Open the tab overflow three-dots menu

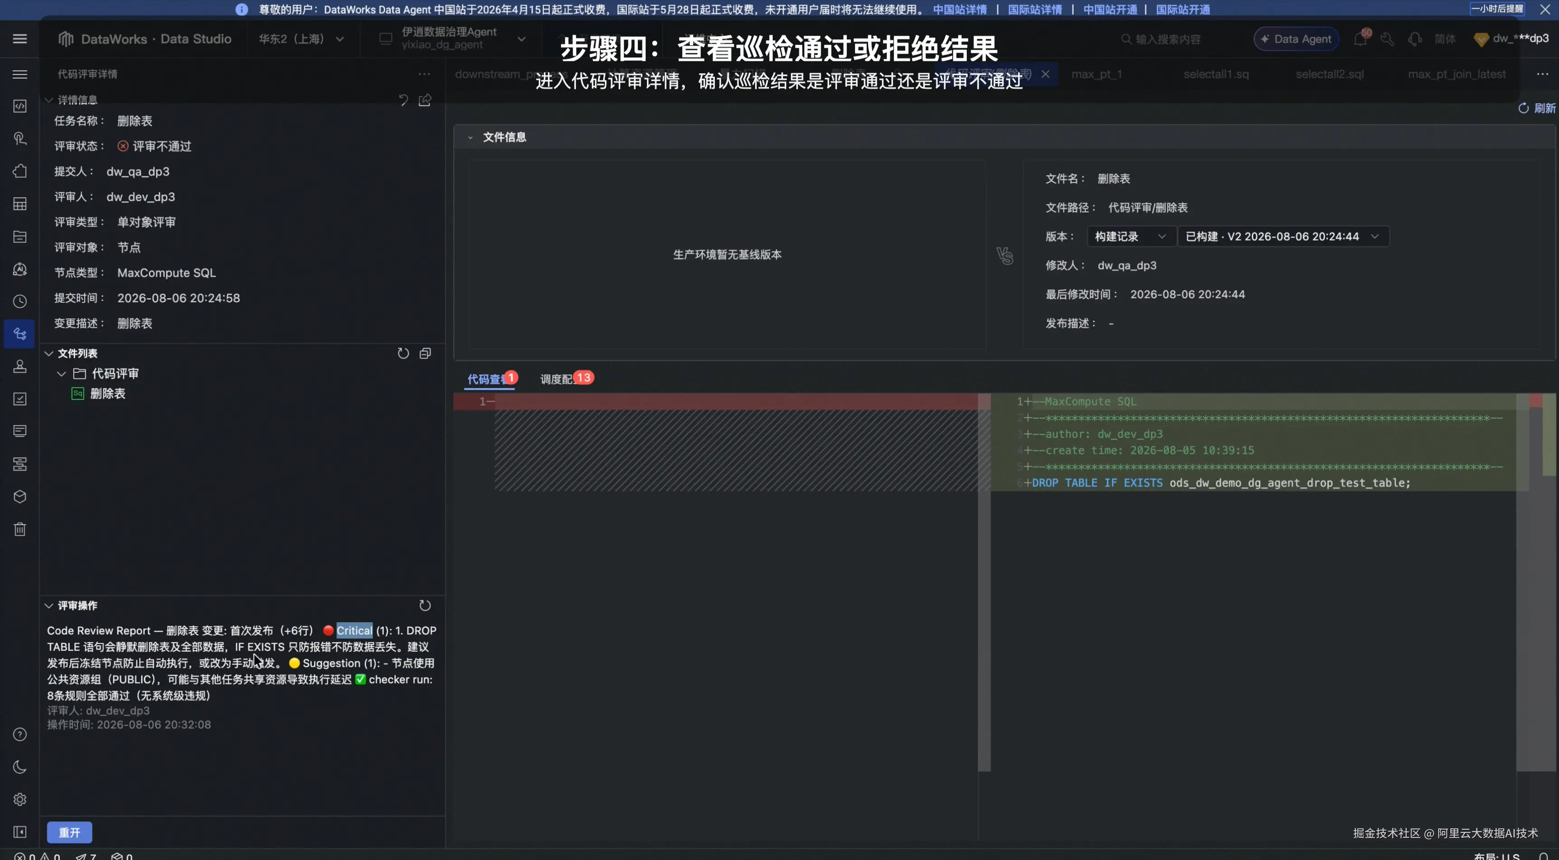point(1542,74)
